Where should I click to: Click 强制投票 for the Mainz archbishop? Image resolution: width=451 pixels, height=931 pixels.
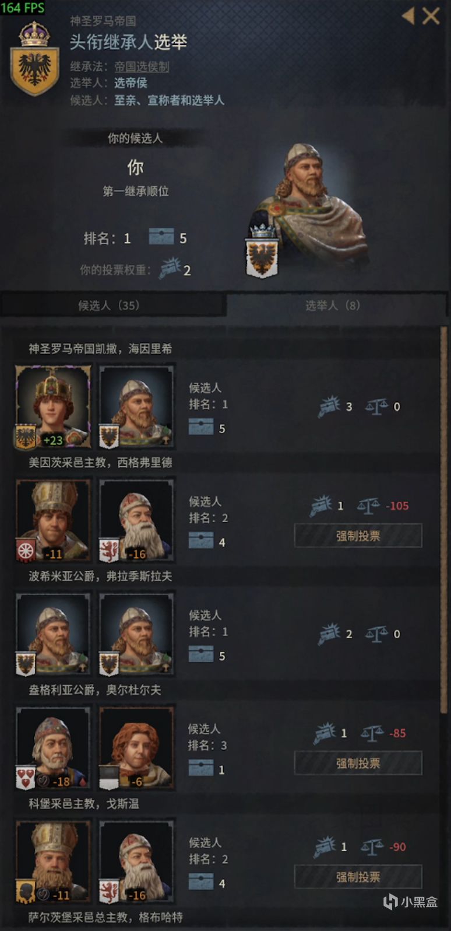pos(358,535)
